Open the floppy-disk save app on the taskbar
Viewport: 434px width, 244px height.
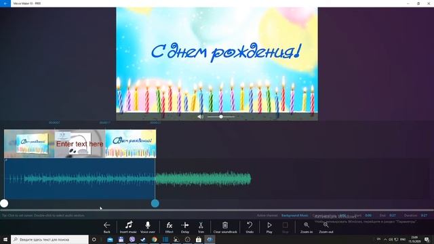pos(121,239)
